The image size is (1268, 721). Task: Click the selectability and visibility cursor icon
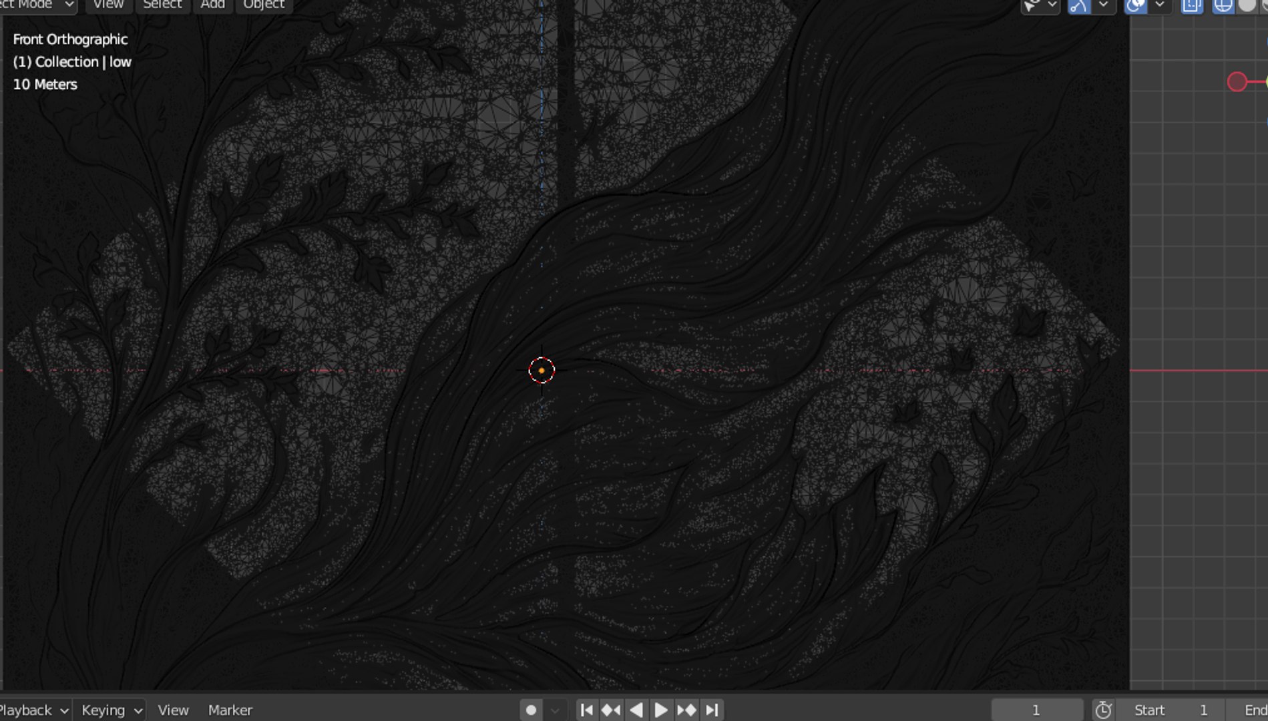pos(1032,5)
